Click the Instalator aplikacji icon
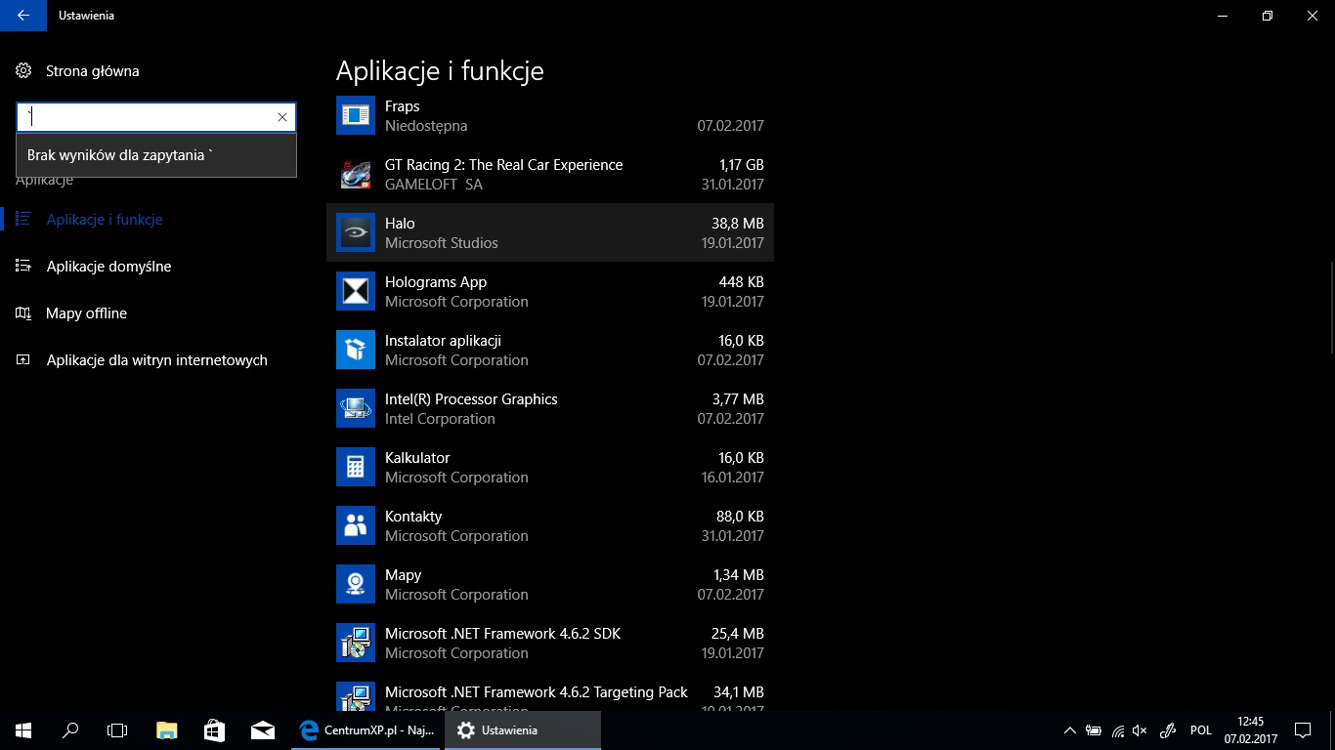1335x750 pixels. 356,350
